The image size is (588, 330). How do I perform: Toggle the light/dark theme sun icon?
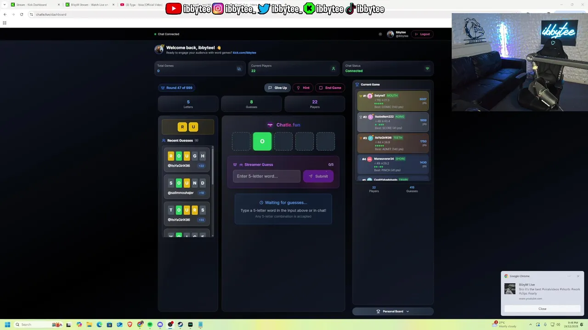[x=380, y=34]
